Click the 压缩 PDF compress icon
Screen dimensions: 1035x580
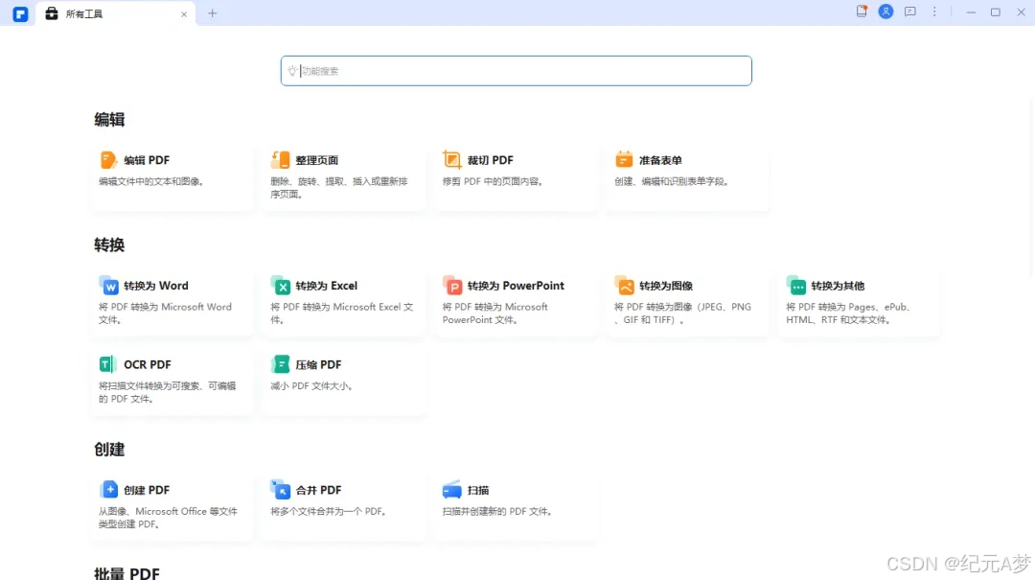pyautogui.click(x=280, y=364)
